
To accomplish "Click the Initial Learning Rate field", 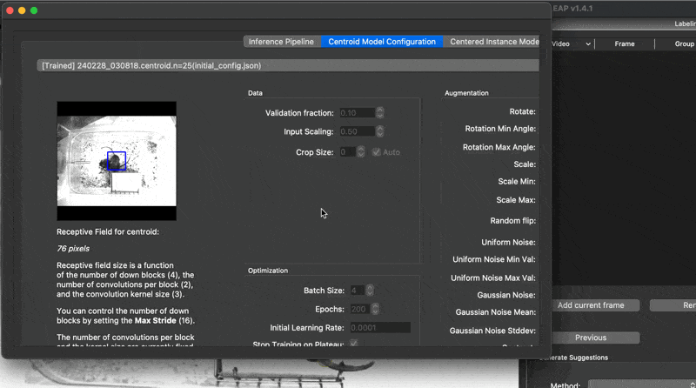I will pos(379,327).
